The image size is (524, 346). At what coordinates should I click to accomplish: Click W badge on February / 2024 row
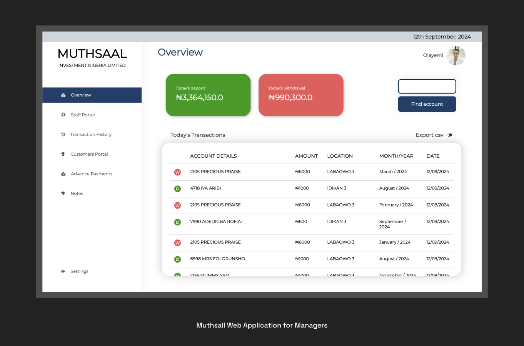[x=177, y=205]
